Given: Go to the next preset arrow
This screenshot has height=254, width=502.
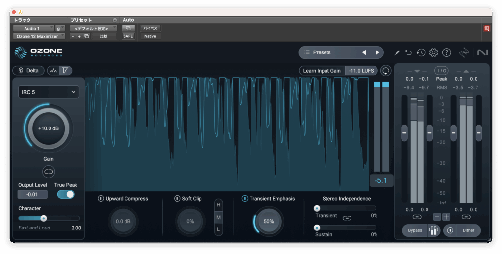Looking at the screenshot, I should point(377,52).
